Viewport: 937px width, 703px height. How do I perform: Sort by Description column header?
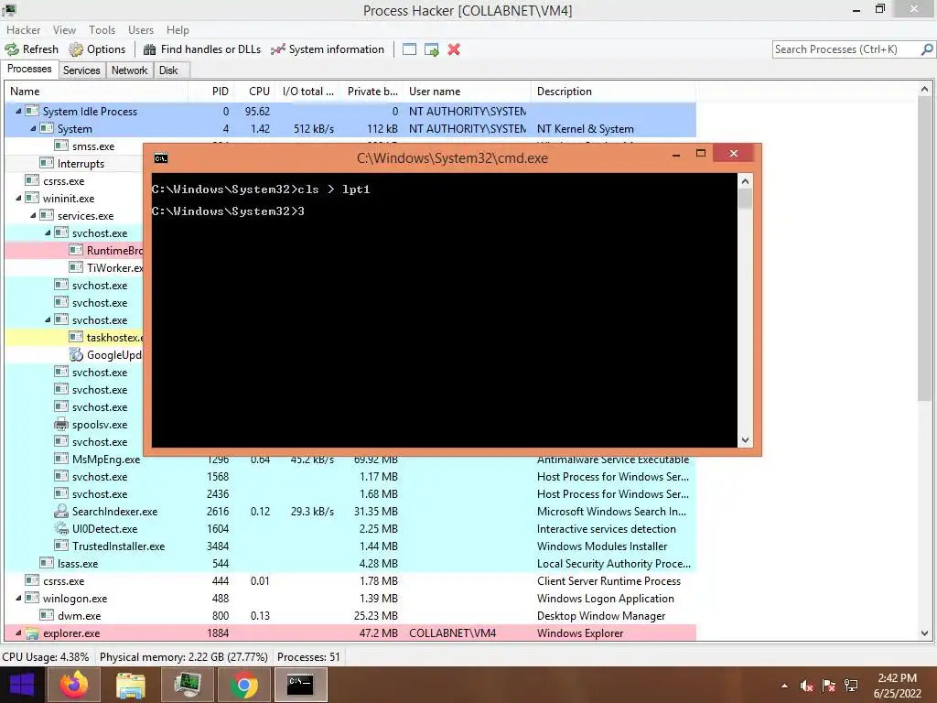614,92
